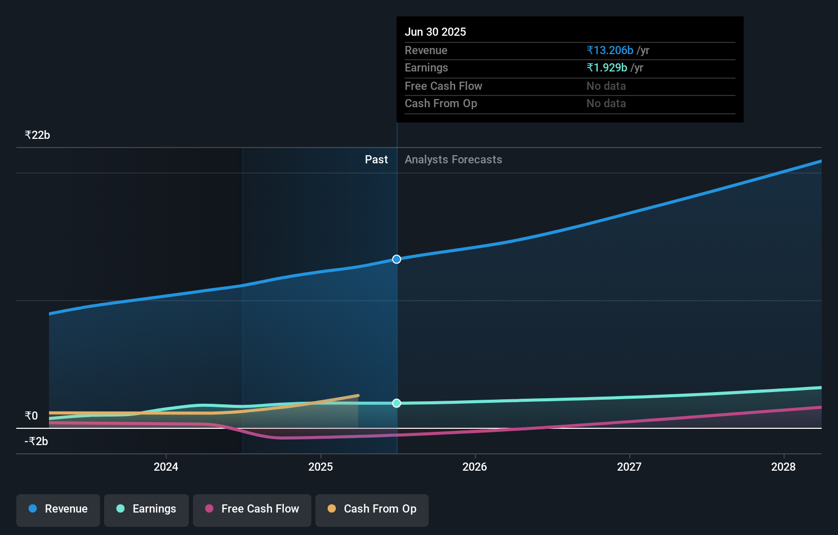Click the yellow Cash From Op legend dot

(x=332, y=509)
